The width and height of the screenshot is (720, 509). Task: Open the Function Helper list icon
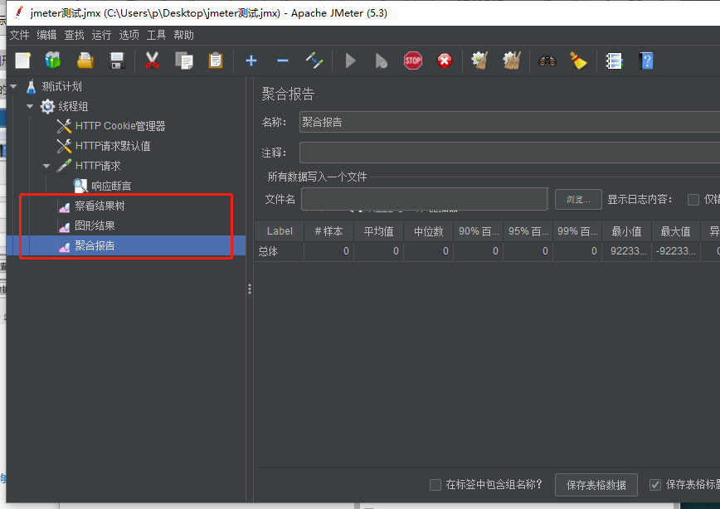(x=614, y=61)
